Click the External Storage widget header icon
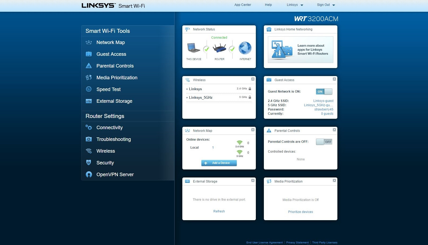Viewport: 428px width, 245px height. (x=187, y=181)
